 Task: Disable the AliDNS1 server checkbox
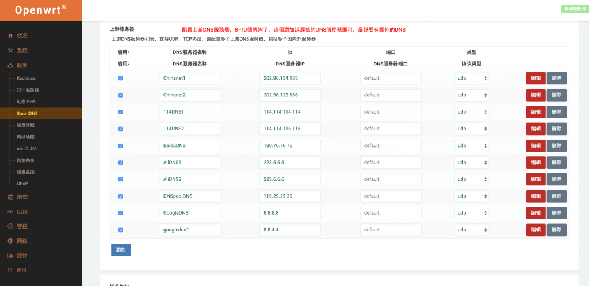[121, 163]
